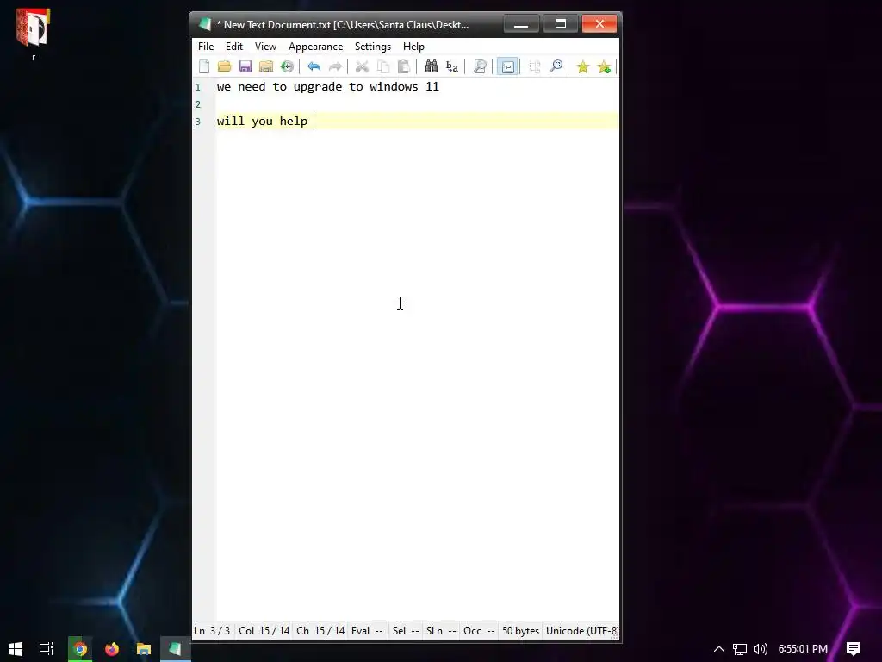Open Task View on the taskbar
882x662 pixels.
tap(47, 649)
